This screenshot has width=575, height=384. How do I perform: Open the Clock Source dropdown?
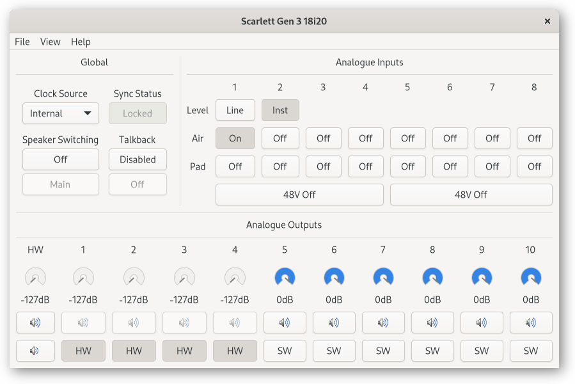[61, 113]
